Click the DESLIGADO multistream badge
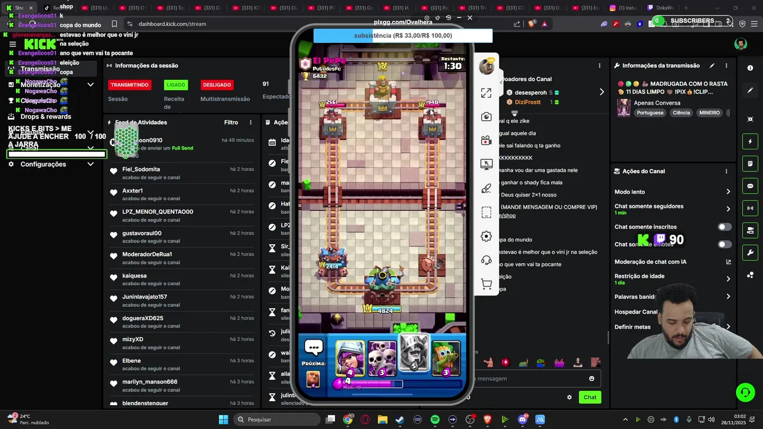763x429 pixels. coord(217,85)
